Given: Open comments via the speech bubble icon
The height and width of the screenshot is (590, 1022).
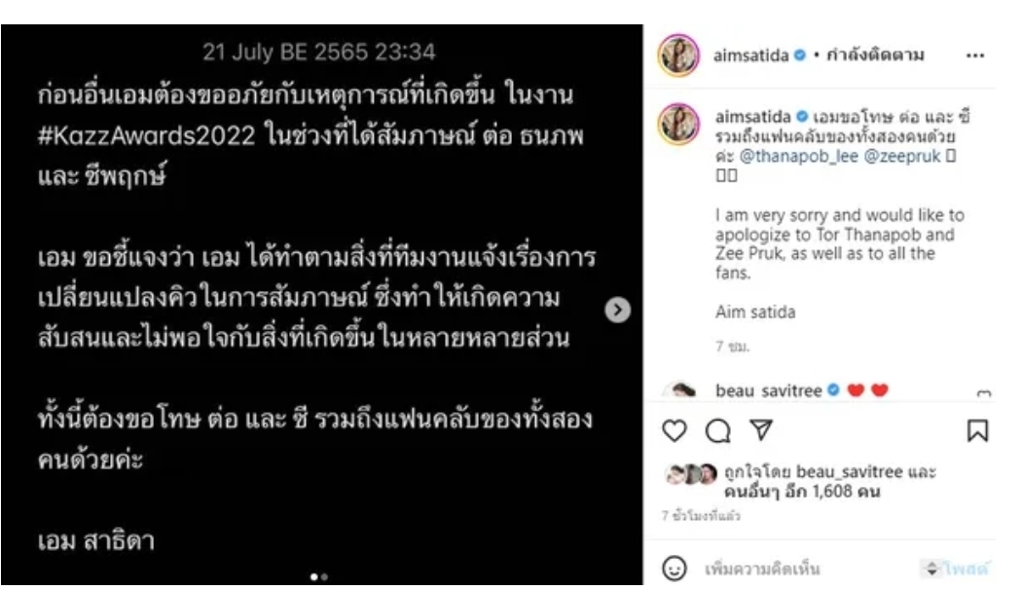Looking at the screenshot, I should (717, 431).
